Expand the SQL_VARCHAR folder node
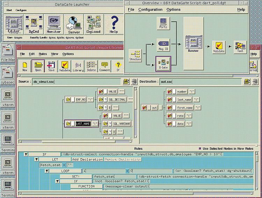Screen dimensions: 262x198 coord(105,124)
